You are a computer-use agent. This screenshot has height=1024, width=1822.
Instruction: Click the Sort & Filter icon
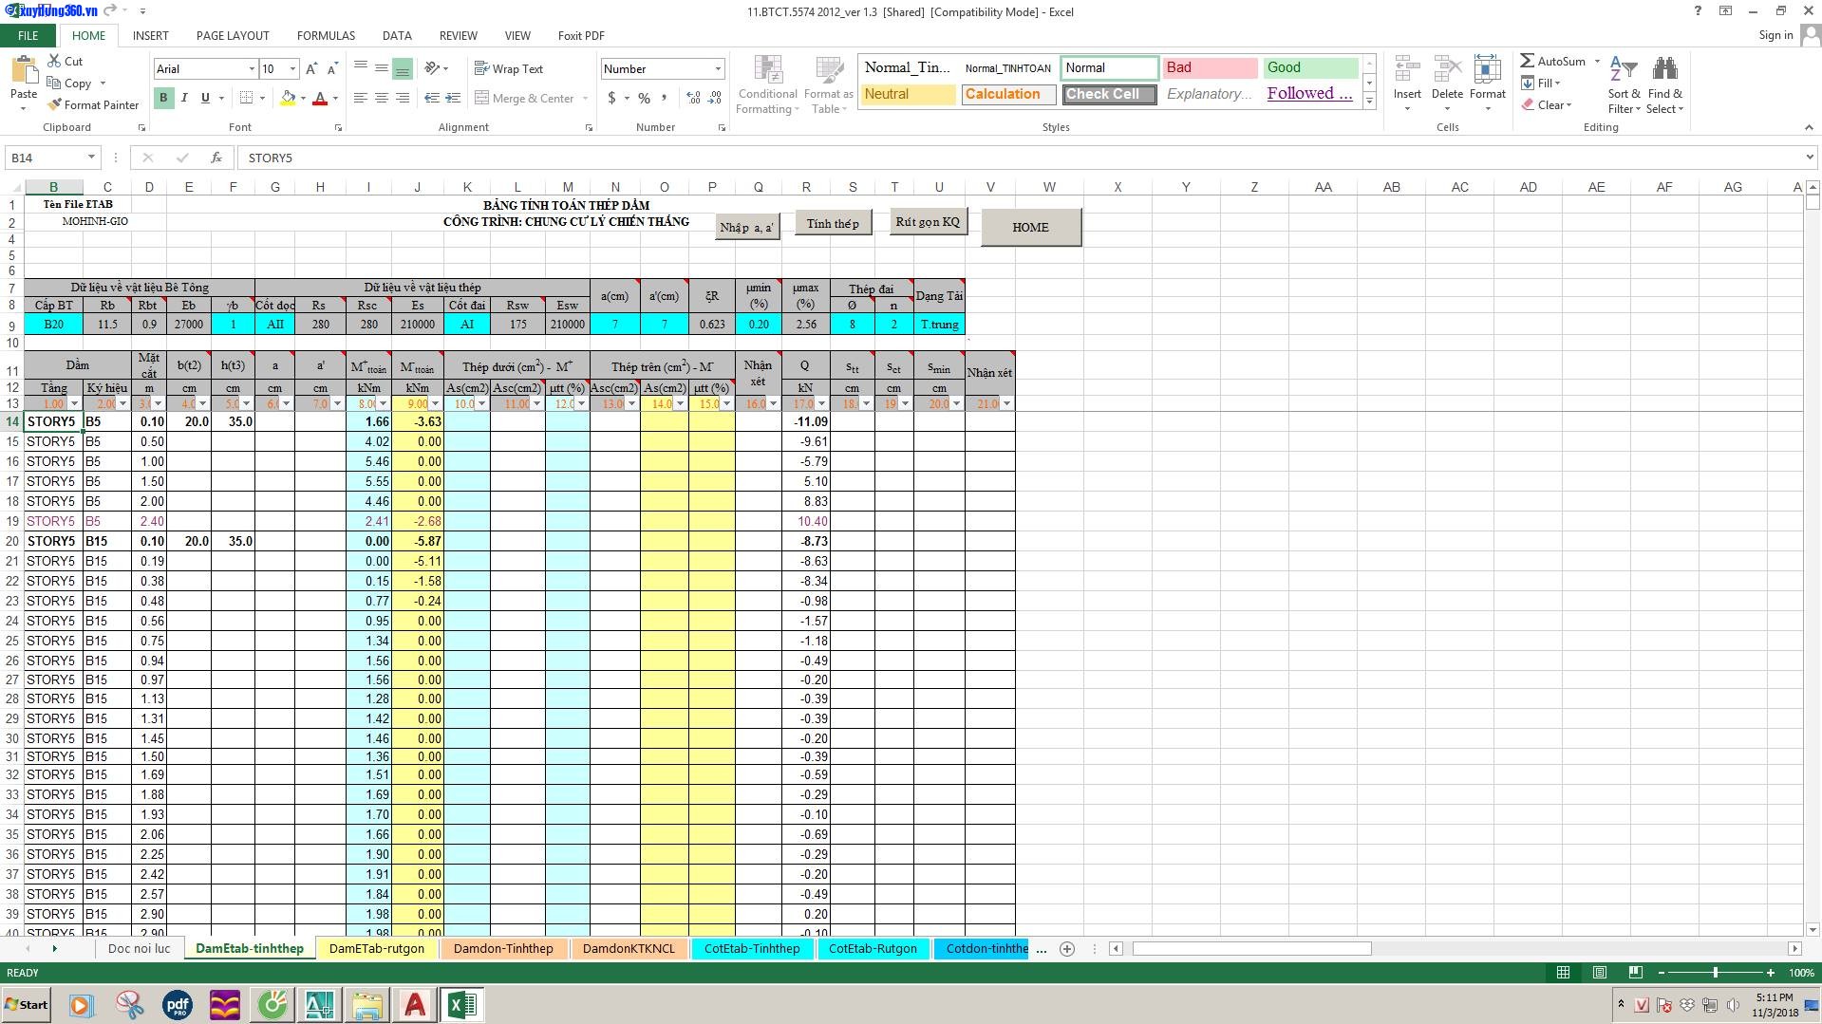(x=1624, y=69)
